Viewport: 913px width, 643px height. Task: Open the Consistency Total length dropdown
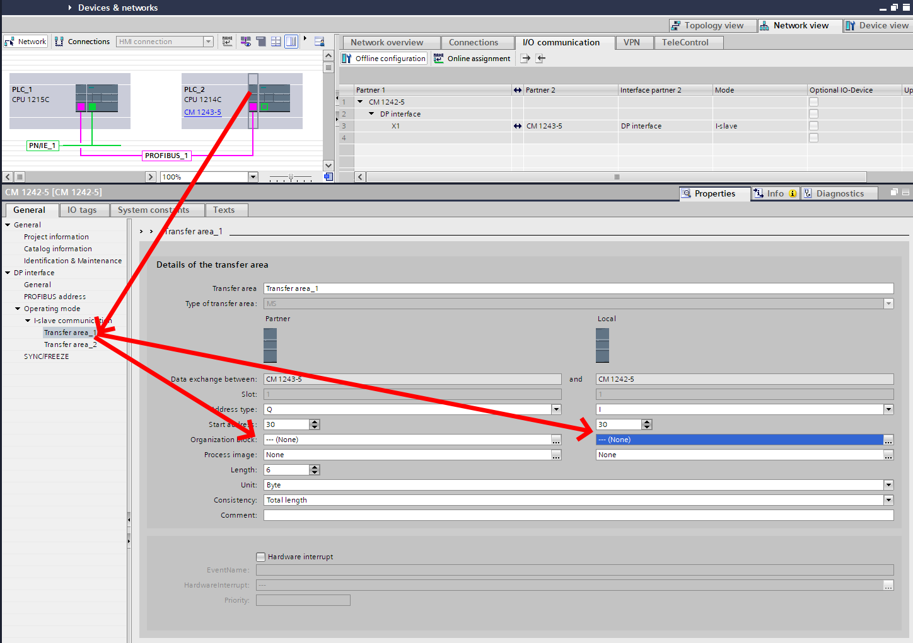[x=888, y=500]
